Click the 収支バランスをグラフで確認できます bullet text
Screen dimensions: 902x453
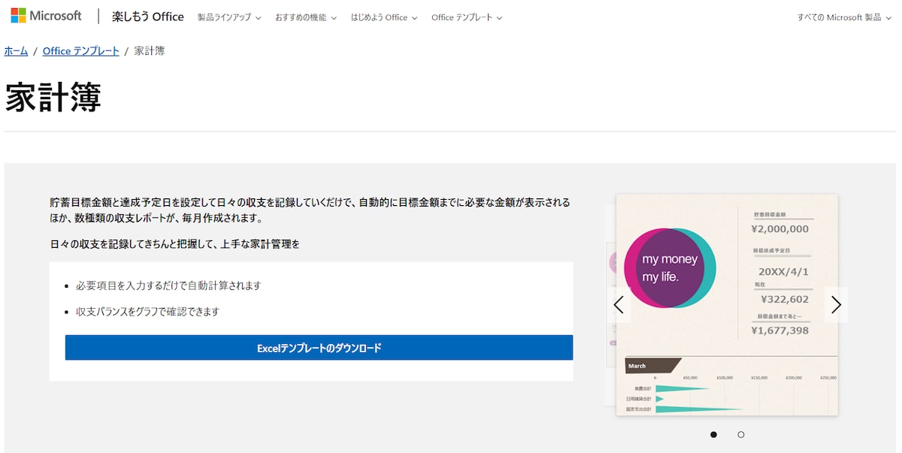pos(147,311)
